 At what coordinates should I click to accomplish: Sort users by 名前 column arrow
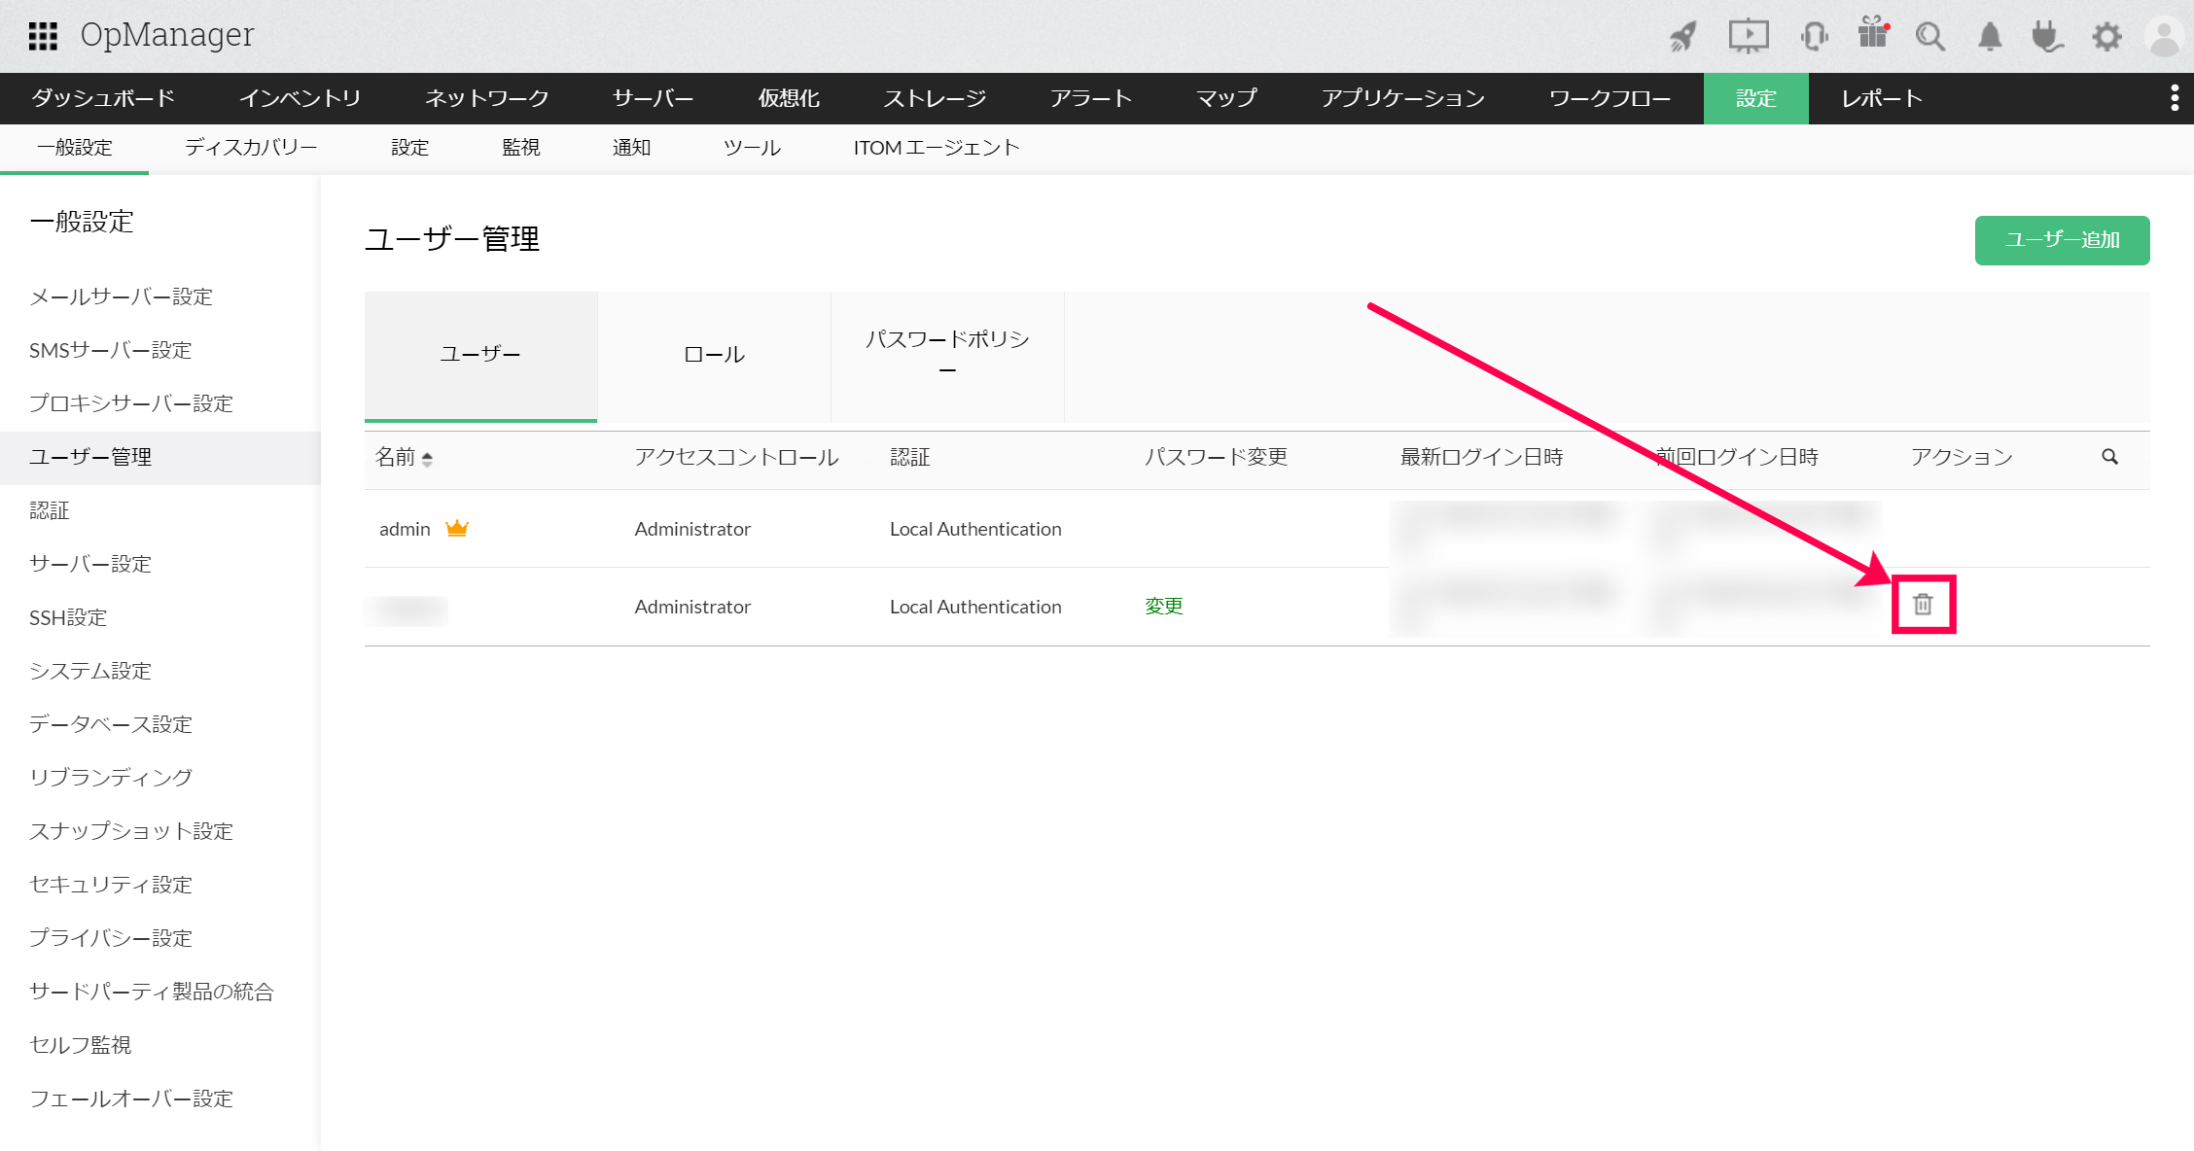click(x=427, y=458)
